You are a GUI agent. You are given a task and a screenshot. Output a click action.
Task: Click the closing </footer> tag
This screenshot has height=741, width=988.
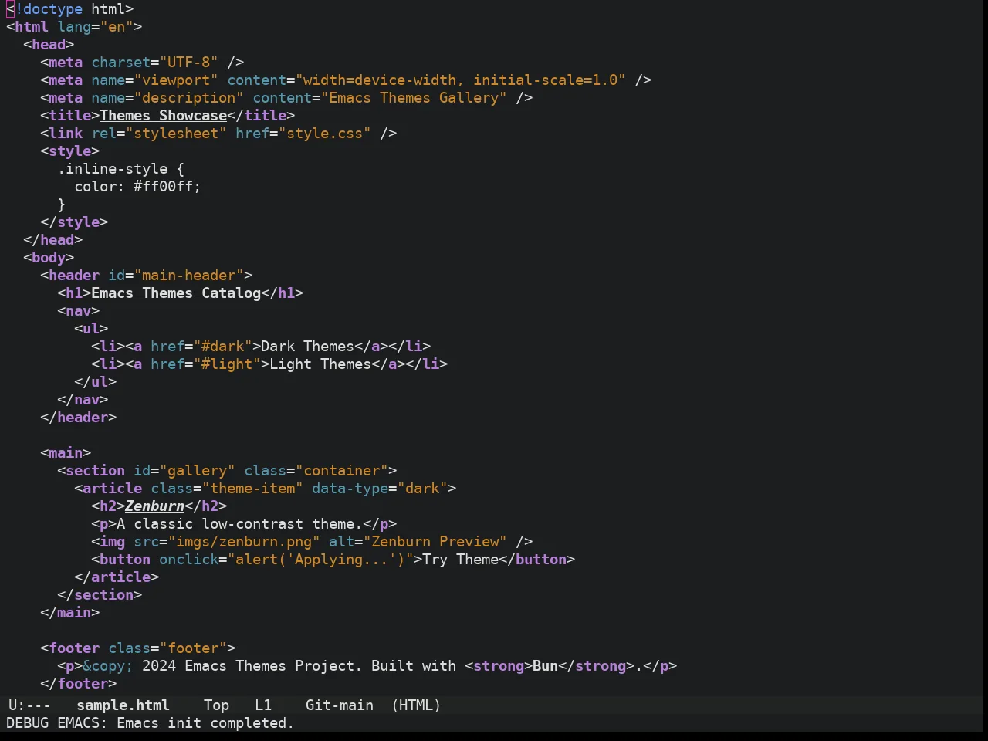pos(79,683)
